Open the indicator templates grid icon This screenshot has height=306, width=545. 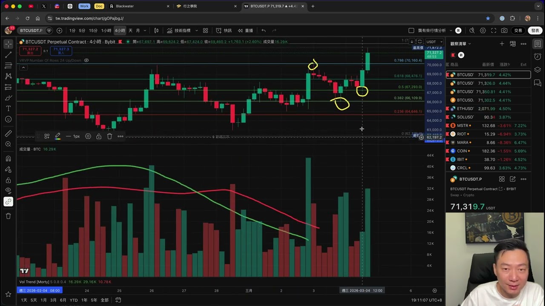205,31
